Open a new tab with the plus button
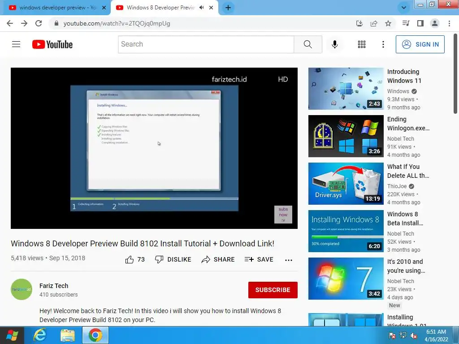 228,8
